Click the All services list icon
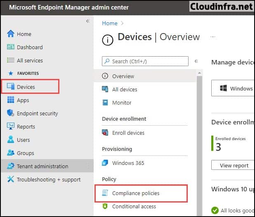The image size is (255, 217). click(11, 60)
